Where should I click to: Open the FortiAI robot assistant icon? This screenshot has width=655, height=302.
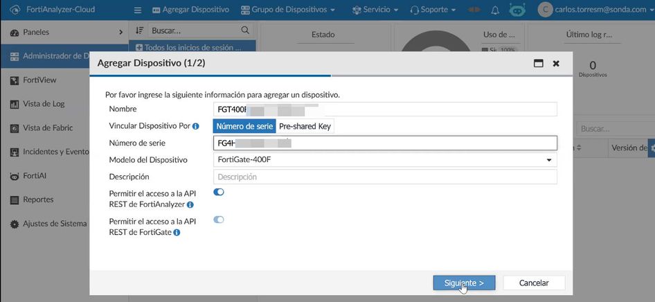coord(517,10)
